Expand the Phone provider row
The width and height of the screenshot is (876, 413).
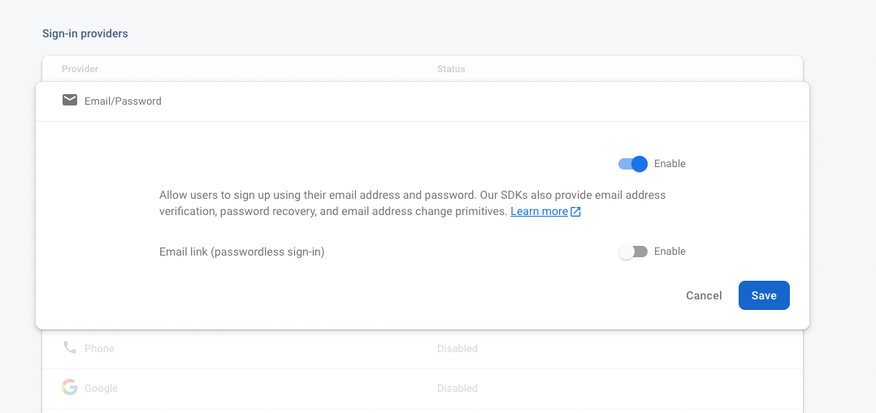[423, 349]
